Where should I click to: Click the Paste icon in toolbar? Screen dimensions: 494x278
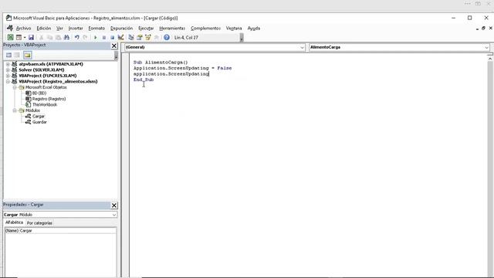(x=58, y=38)
